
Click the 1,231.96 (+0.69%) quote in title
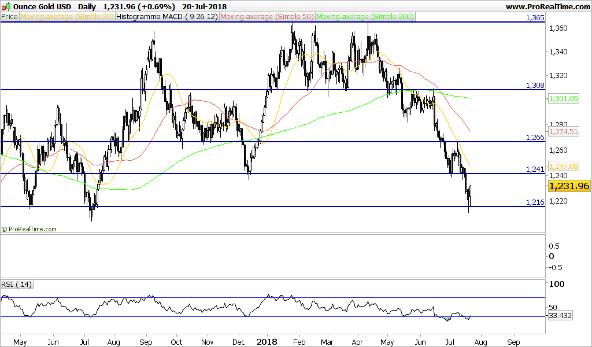click(139, 7)
